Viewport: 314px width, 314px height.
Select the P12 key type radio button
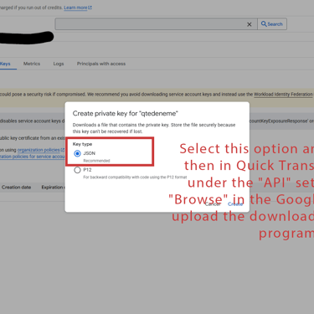pyautogui.click(x=77, y=170)
